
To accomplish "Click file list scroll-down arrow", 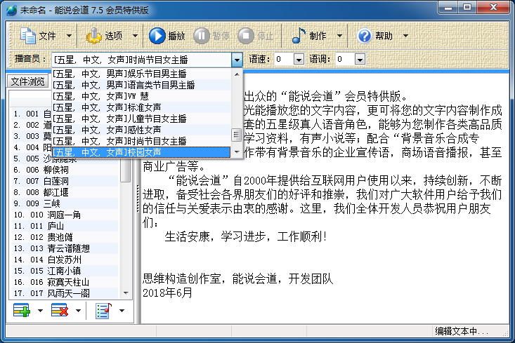I will 126,292.
